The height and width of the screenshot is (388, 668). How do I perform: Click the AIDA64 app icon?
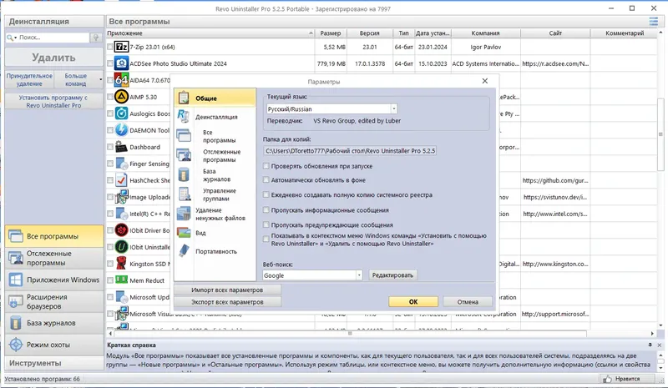[121, 80]
